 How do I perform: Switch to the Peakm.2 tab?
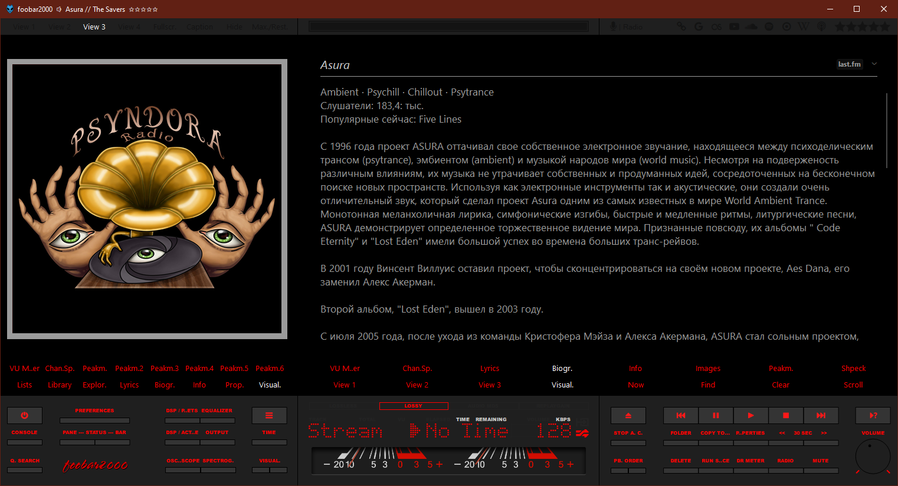[x=129, y=369]
